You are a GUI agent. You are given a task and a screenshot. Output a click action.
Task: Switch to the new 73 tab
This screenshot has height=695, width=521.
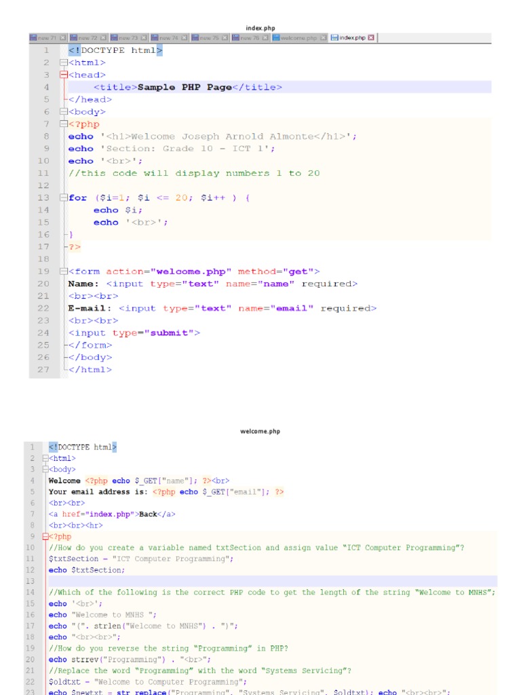(128, 38)
